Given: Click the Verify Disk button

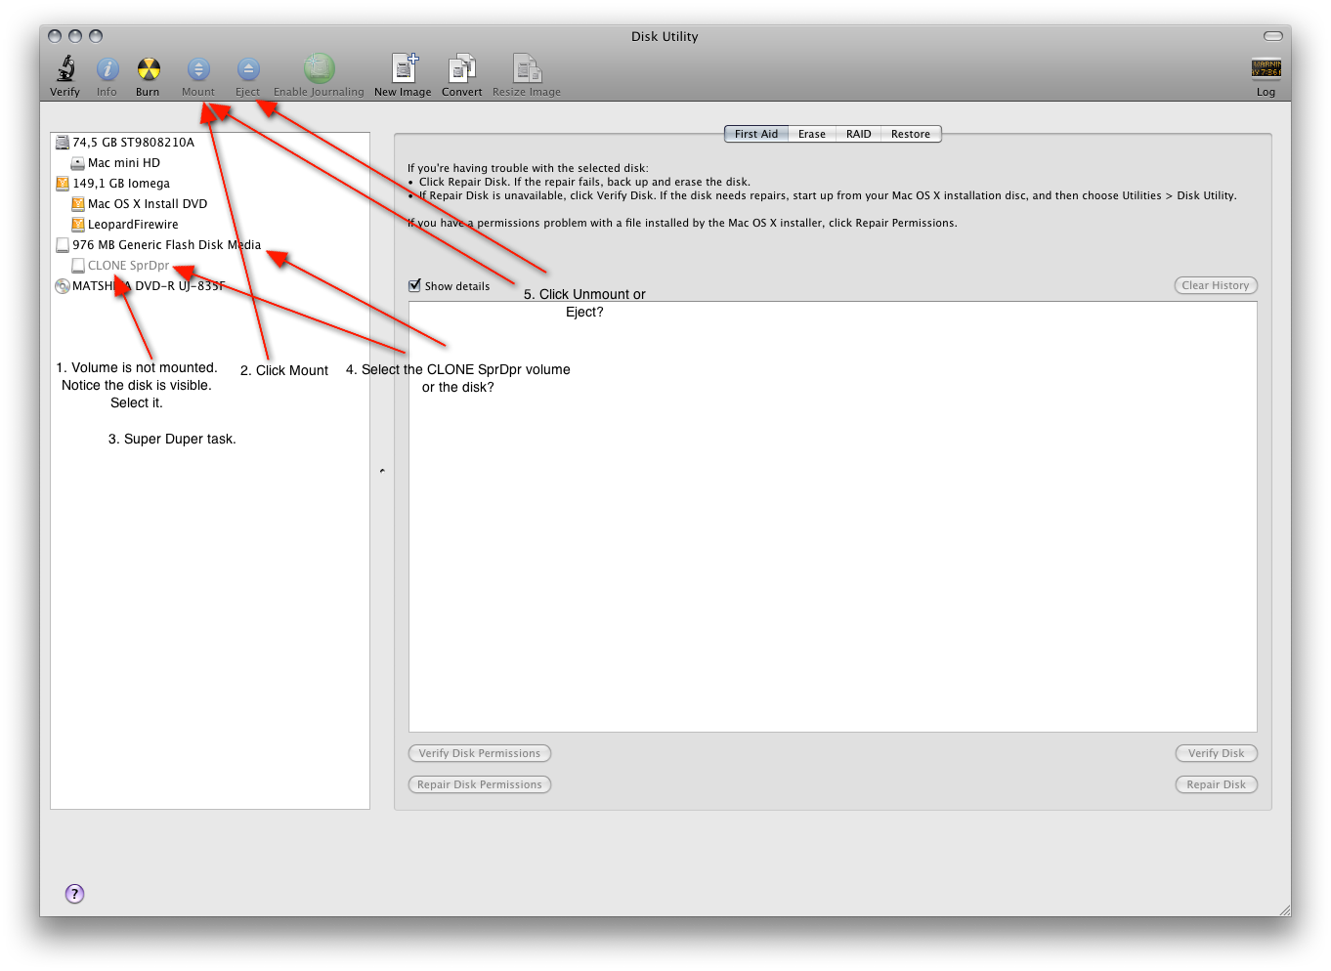Looking at the screenshot, I should click(1217, 753).
